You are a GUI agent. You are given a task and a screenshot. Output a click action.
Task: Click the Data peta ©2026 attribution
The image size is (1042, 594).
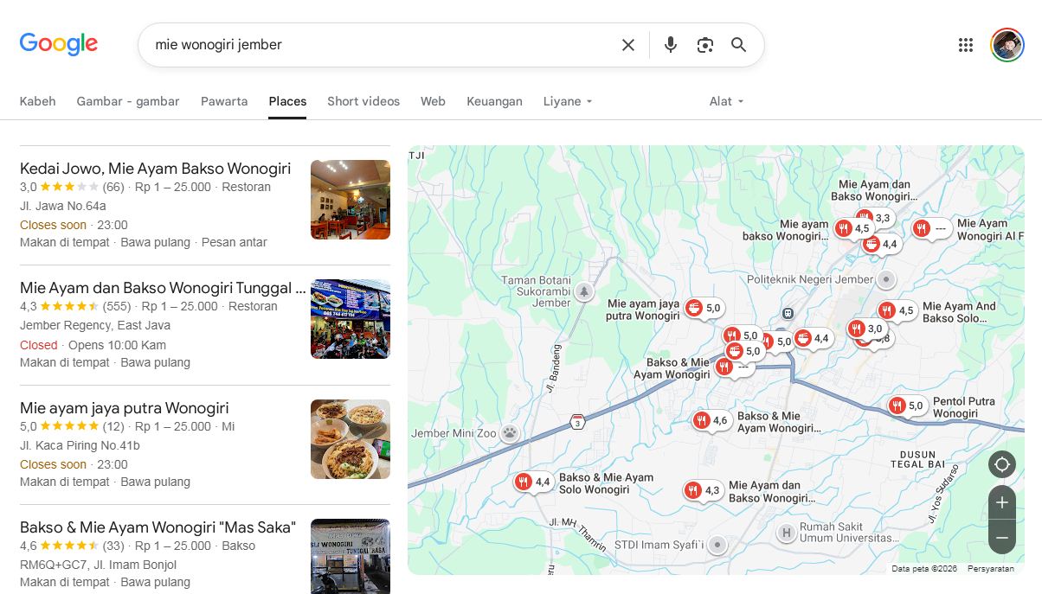coord(924,568)
